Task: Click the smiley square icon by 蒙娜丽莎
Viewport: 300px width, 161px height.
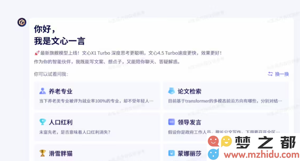Action: [x=171, y=153]
